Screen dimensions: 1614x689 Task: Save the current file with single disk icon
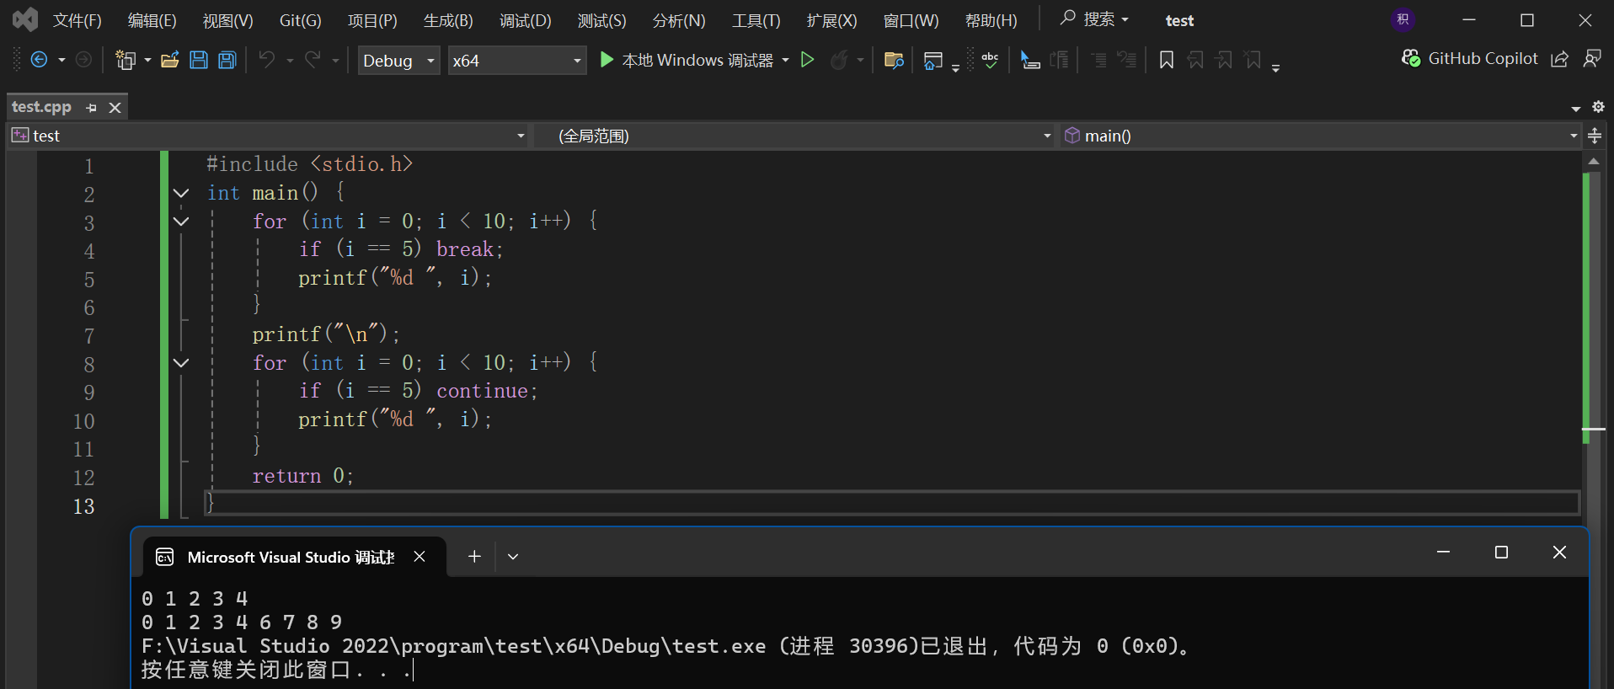click(x=199, y=60)
